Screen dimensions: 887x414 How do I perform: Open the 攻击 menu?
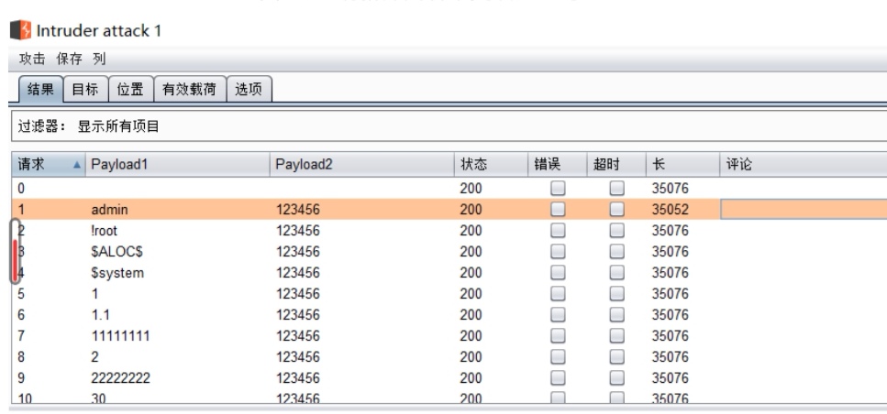click(32, 59)
